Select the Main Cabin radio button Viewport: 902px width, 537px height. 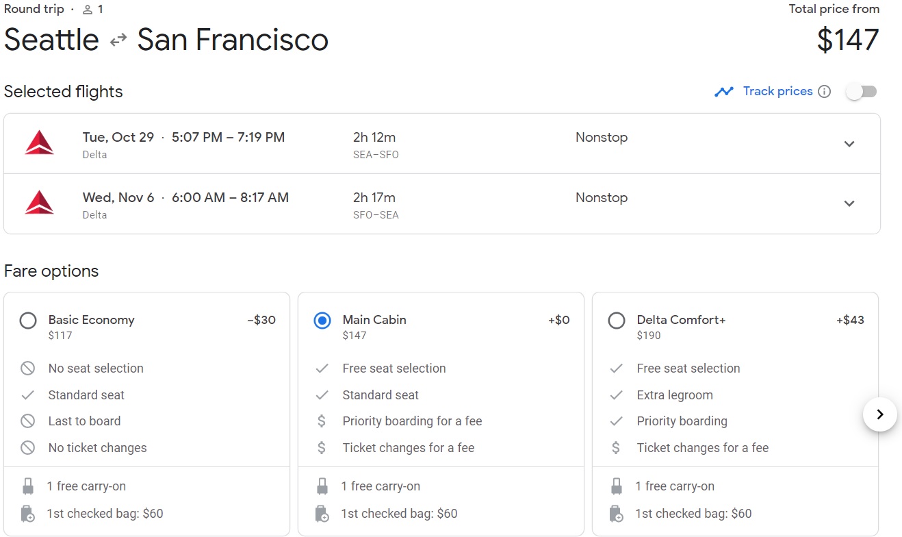(322, 321)
